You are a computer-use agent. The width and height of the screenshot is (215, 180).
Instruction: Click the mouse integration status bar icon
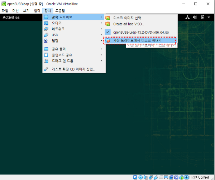(181, 177)
